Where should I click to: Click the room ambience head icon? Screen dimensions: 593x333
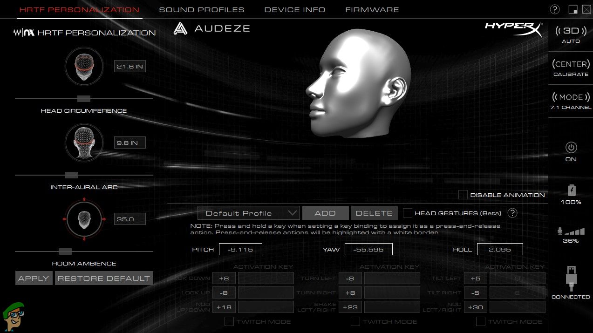[84, 218]
